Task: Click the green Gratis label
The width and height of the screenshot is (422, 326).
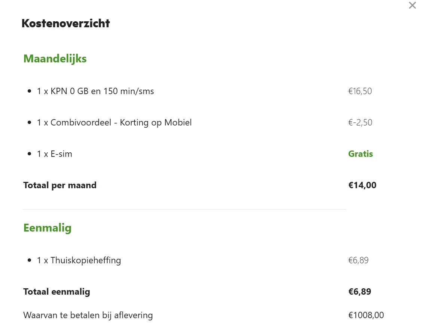Action: pyautogui.click(x=360, y=154)
